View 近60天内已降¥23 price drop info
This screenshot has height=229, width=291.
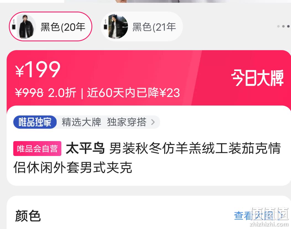[x=133, y=93]
